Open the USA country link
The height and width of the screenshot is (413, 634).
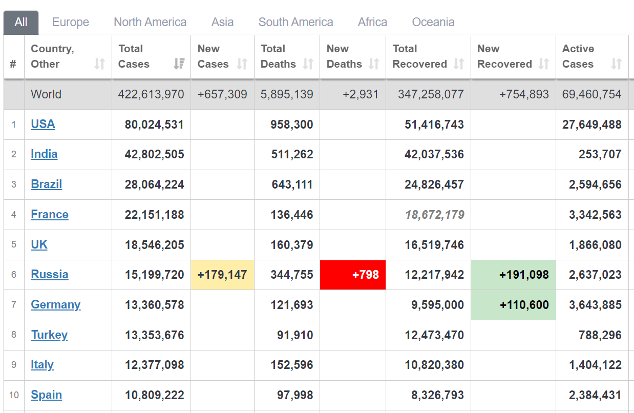43,125
